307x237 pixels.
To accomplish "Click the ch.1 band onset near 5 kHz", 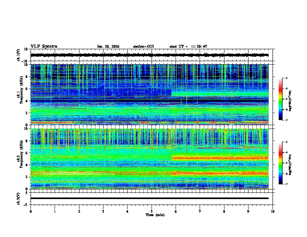I will pos(172,93).
